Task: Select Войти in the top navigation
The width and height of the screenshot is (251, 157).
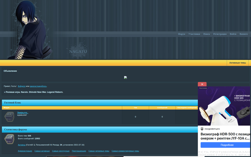Action: tap(233, 34)
